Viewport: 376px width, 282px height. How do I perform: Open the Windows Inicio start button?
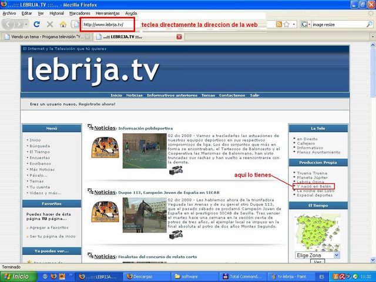pos(16,276)
